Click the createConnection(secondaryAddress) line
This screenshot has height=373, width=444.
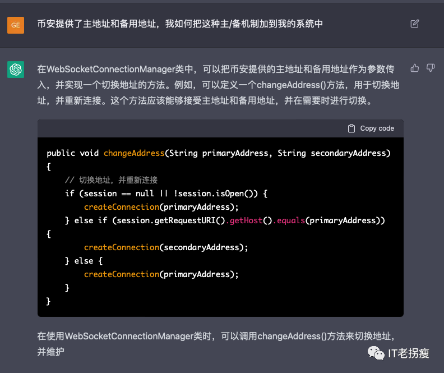point(166,247)
